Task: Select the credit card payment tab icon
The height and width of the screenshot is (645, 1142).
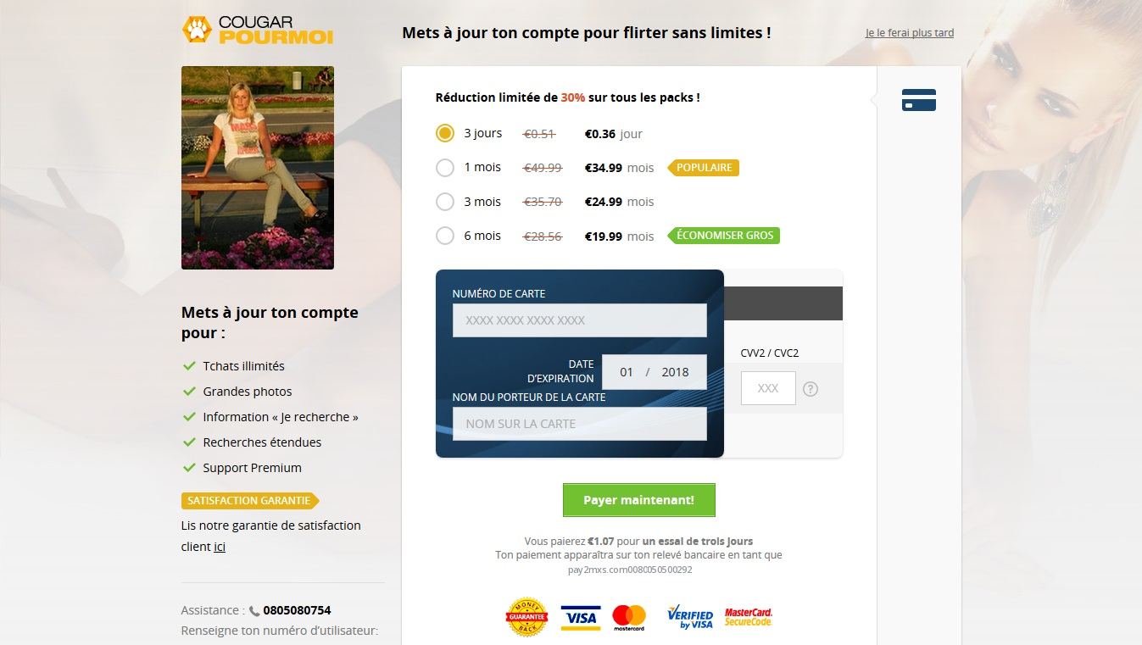Action: (x=919, y=100)
